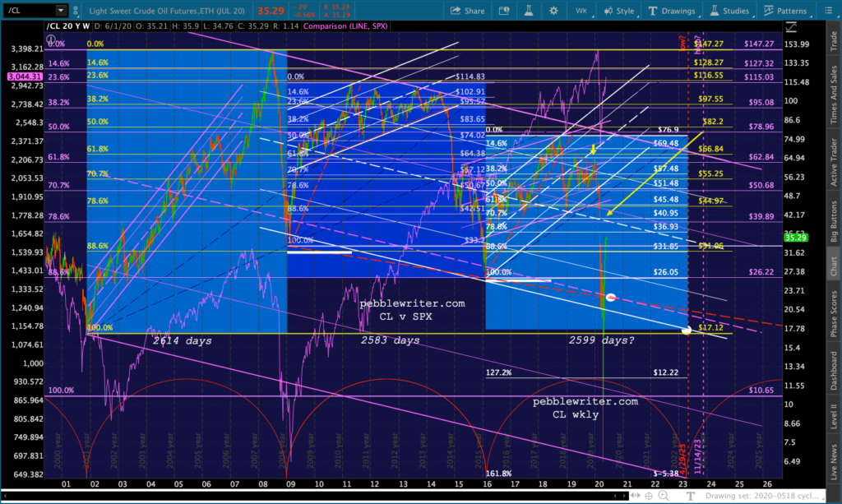
Task: Open the Drawings menu
Action: [x=671, y=11]
